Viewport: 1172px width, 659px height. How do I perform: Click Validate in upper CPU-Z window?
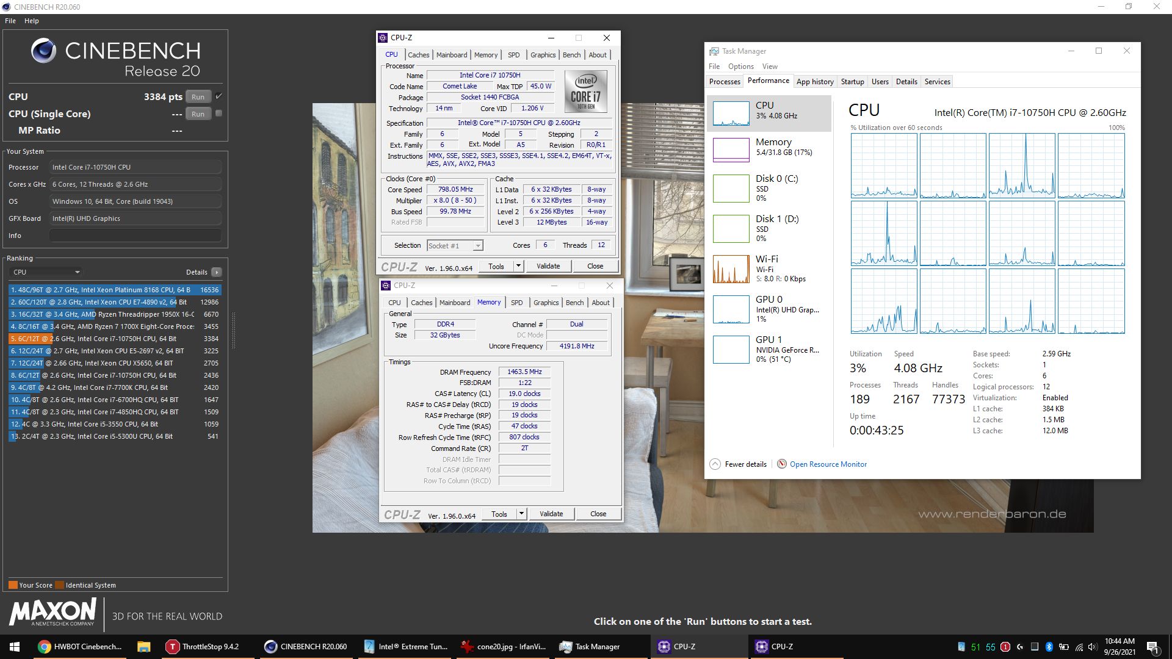point(548,266)
